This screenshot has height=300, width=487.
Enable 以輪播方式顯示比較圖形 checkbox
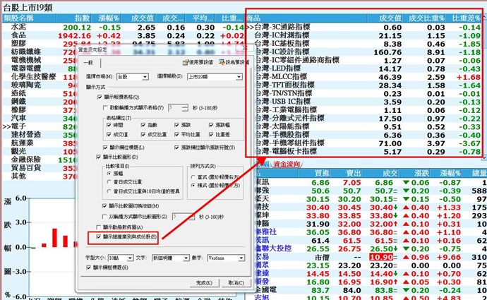104,217
